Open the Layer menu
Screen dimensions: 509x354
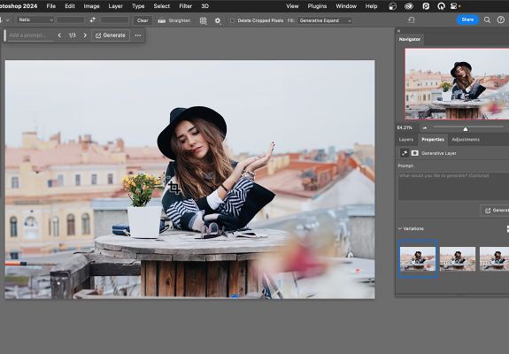[x=116, y=6]
